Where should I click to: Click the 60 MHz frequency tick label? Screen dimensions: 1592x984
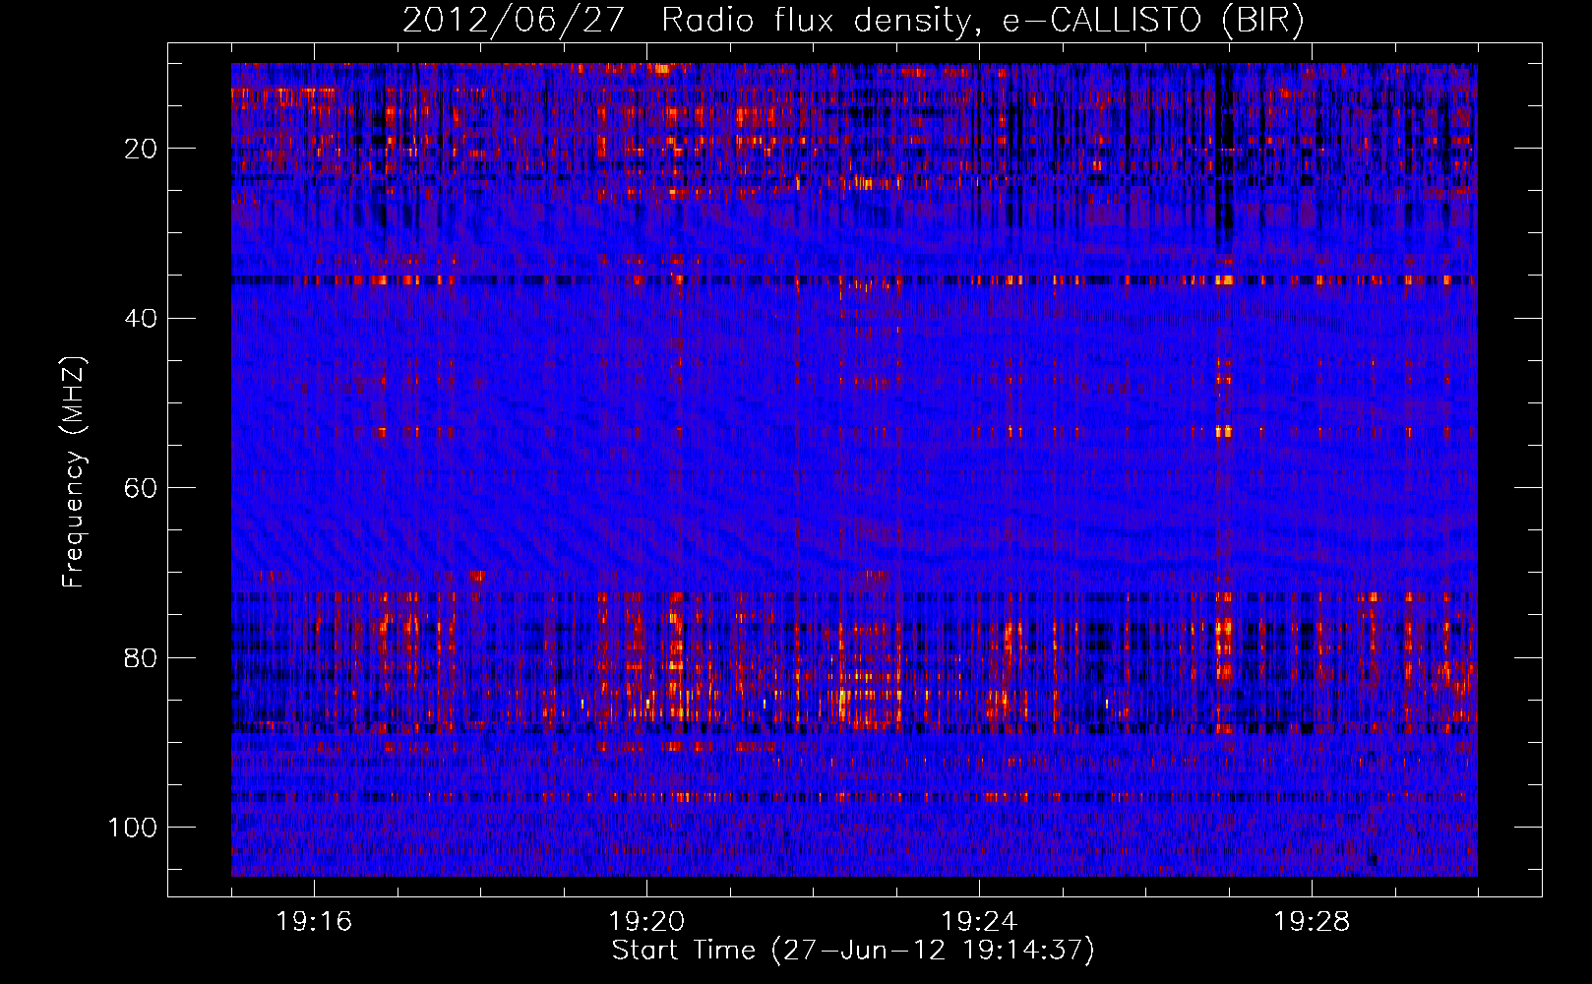142,488
